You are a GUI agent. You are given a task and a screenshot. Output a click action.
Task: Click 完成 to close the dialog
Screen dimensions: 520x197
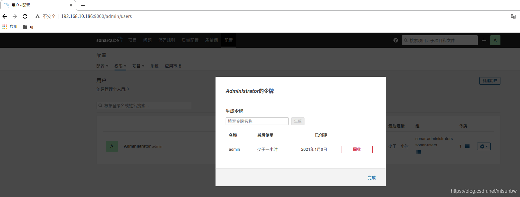(372, 178)
